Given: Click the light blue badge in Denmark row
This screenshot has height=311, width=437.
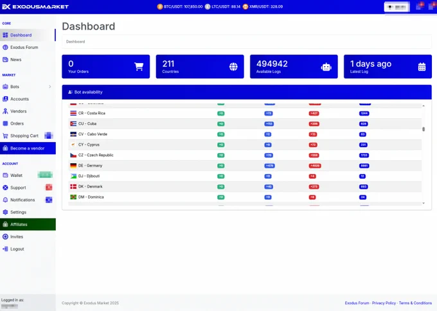Looking at the screenshot, I should (x=269, y=187).
